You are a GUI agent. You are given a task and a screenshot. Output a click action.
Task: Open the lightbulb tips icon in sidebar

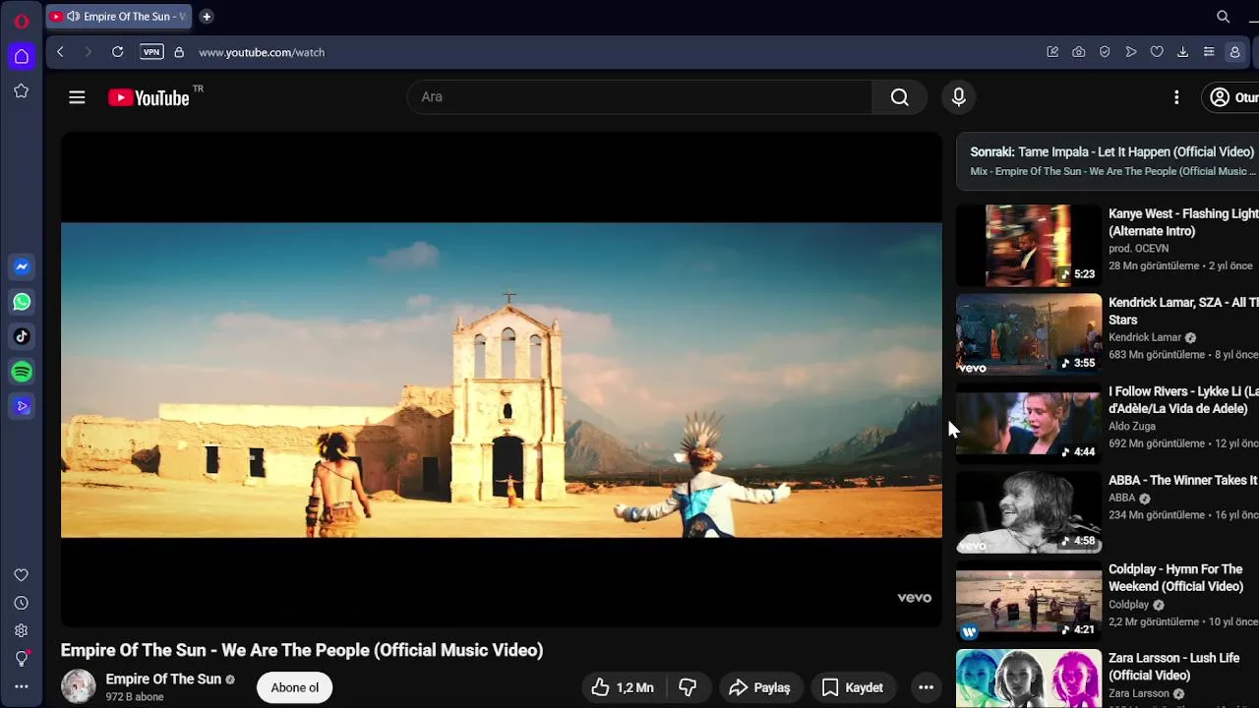(22, 658)
